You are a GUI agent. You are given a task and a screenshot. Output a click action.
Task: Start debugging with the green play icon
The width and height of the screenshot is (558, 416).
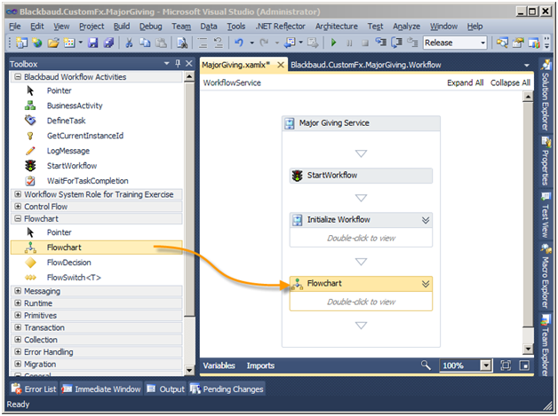[x=333, y=43]
